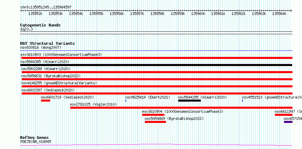The width and height of the screenshot is (302, 149).
Task: Open esv2761025 (Vogler2010) label
Action: [93, 104]
